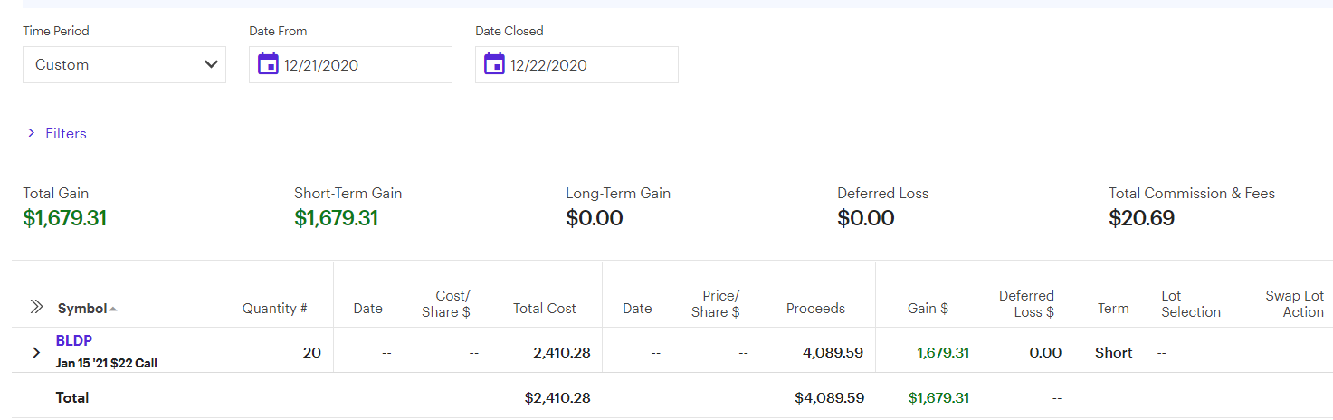Click the Date Closed input field

click(x=588, y=65)
